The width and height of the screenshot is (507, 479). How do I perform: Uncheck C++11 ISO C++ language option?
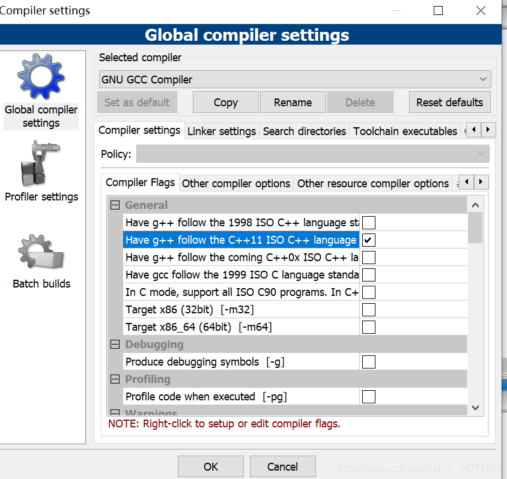[369, 240]
